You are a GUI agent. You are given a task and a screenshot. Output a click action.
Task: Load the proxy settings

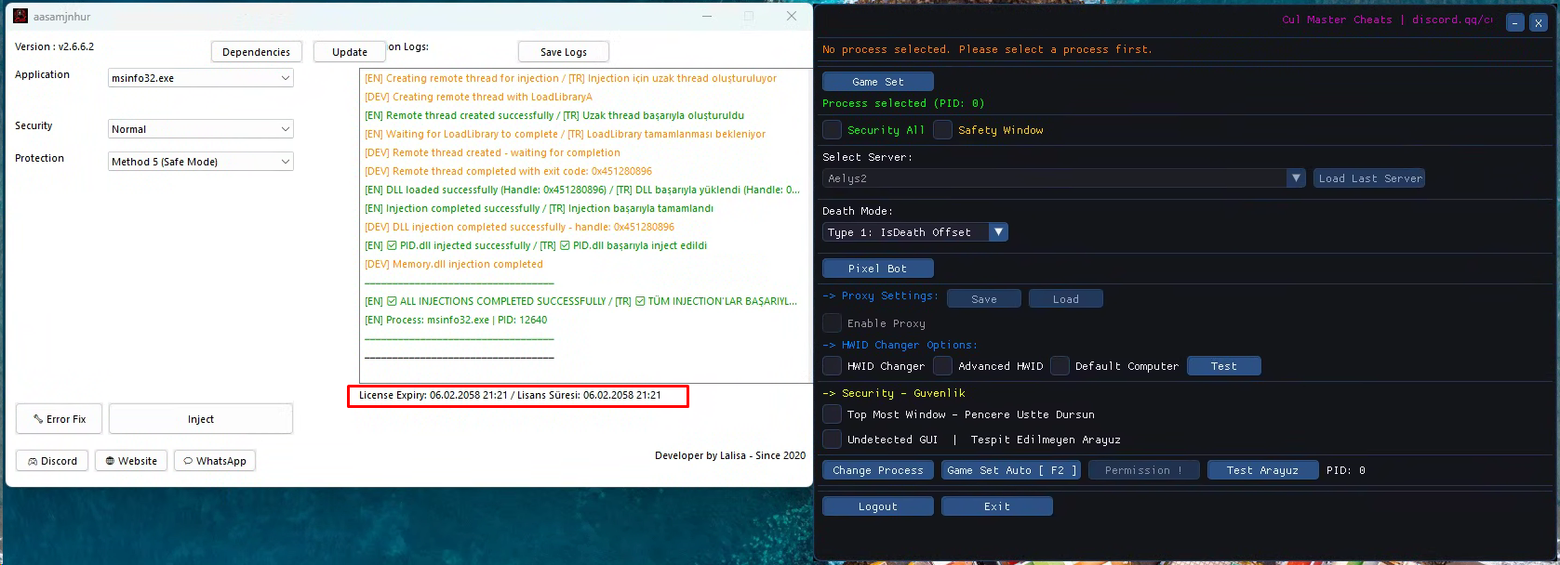(1066, 299)
